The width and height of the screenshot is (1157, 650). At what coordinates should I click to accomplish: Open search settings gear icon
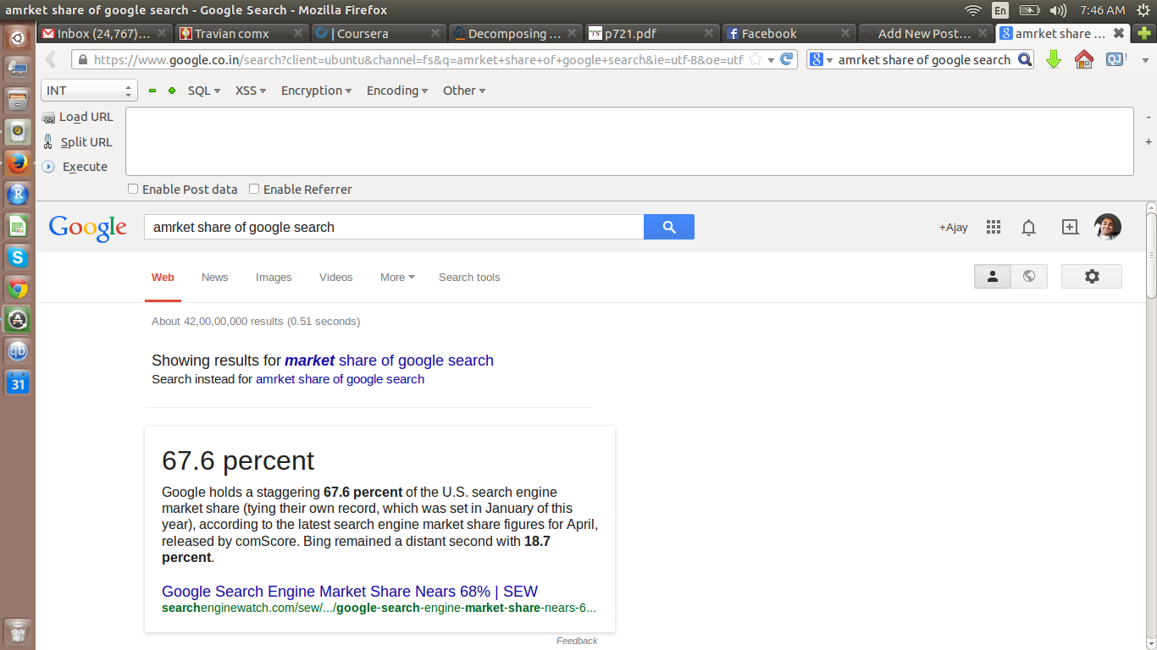[1091, 276]
